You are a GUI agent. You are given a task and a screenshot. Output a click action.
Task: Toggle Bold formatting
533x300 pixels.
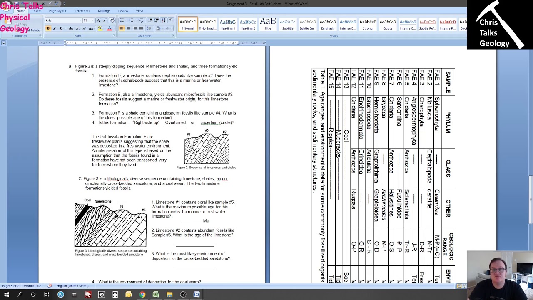[48, 28]
